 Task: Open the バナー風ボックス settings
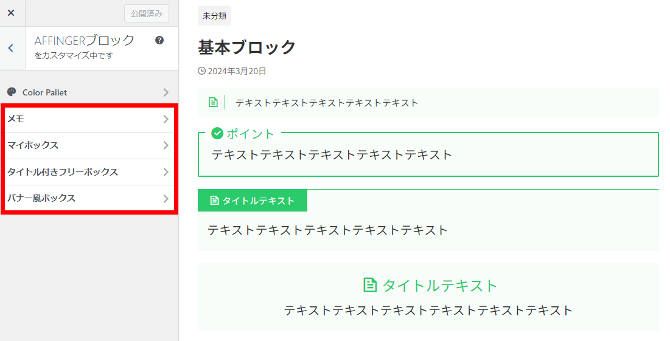point(89,198)
